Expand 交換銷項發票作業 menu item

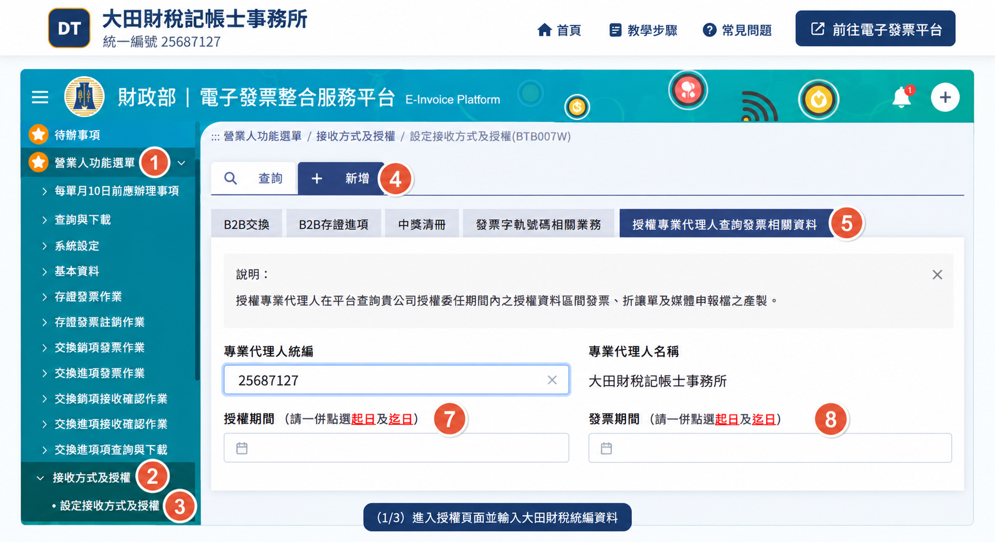93,348
